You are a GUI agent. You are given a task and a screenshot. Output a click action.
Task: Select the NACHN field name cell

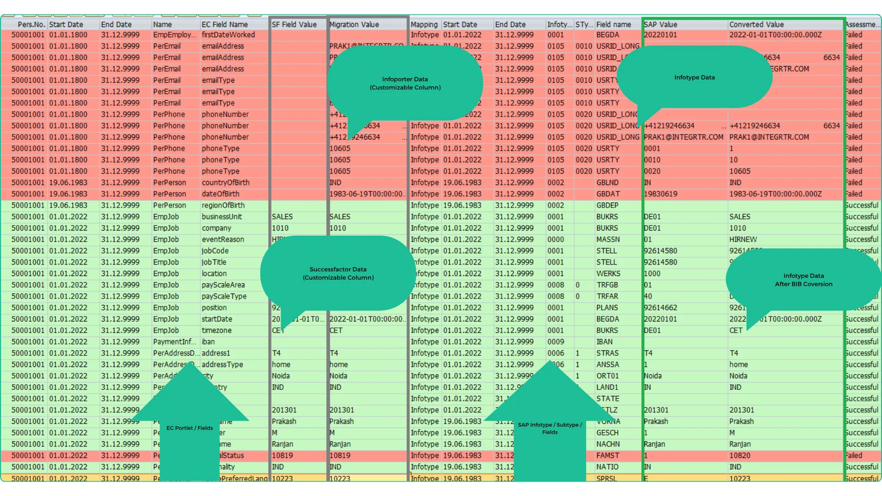pos(618,444)
